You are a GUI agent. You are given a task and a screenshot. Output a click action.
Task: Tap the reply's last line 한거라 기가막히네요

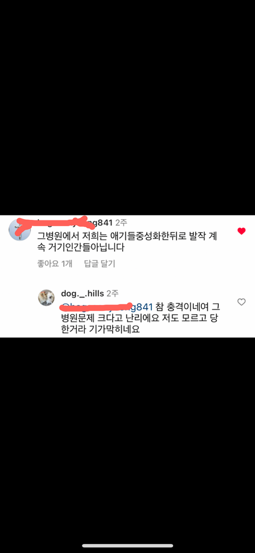click(x=100, y=330)
